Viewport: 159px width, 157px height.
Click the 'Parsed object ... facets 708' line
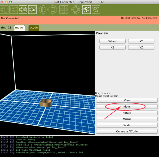49,152
